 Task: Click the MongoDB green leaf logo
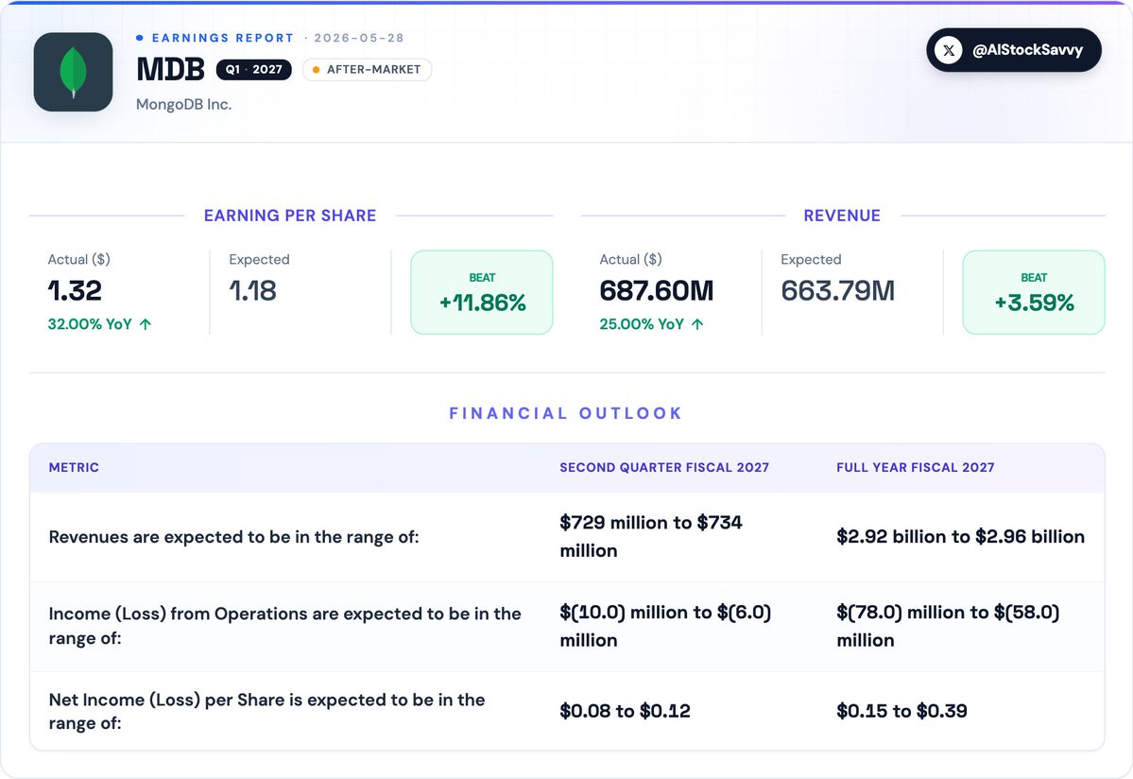tap(73, 72)
